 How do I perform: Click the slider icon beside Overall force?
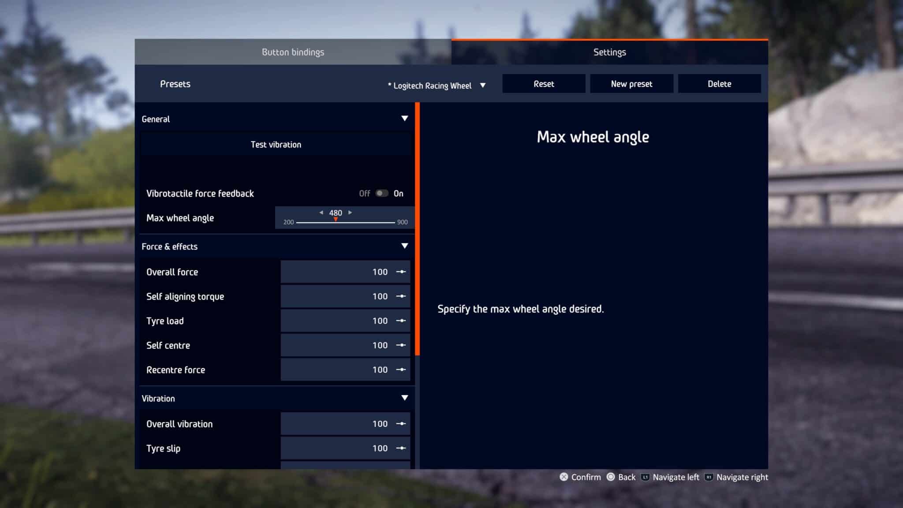tap(401, 272)
